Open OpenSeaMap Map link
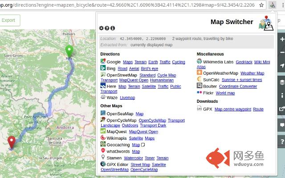This screenshot has width=285, height=178. point(139,114)
